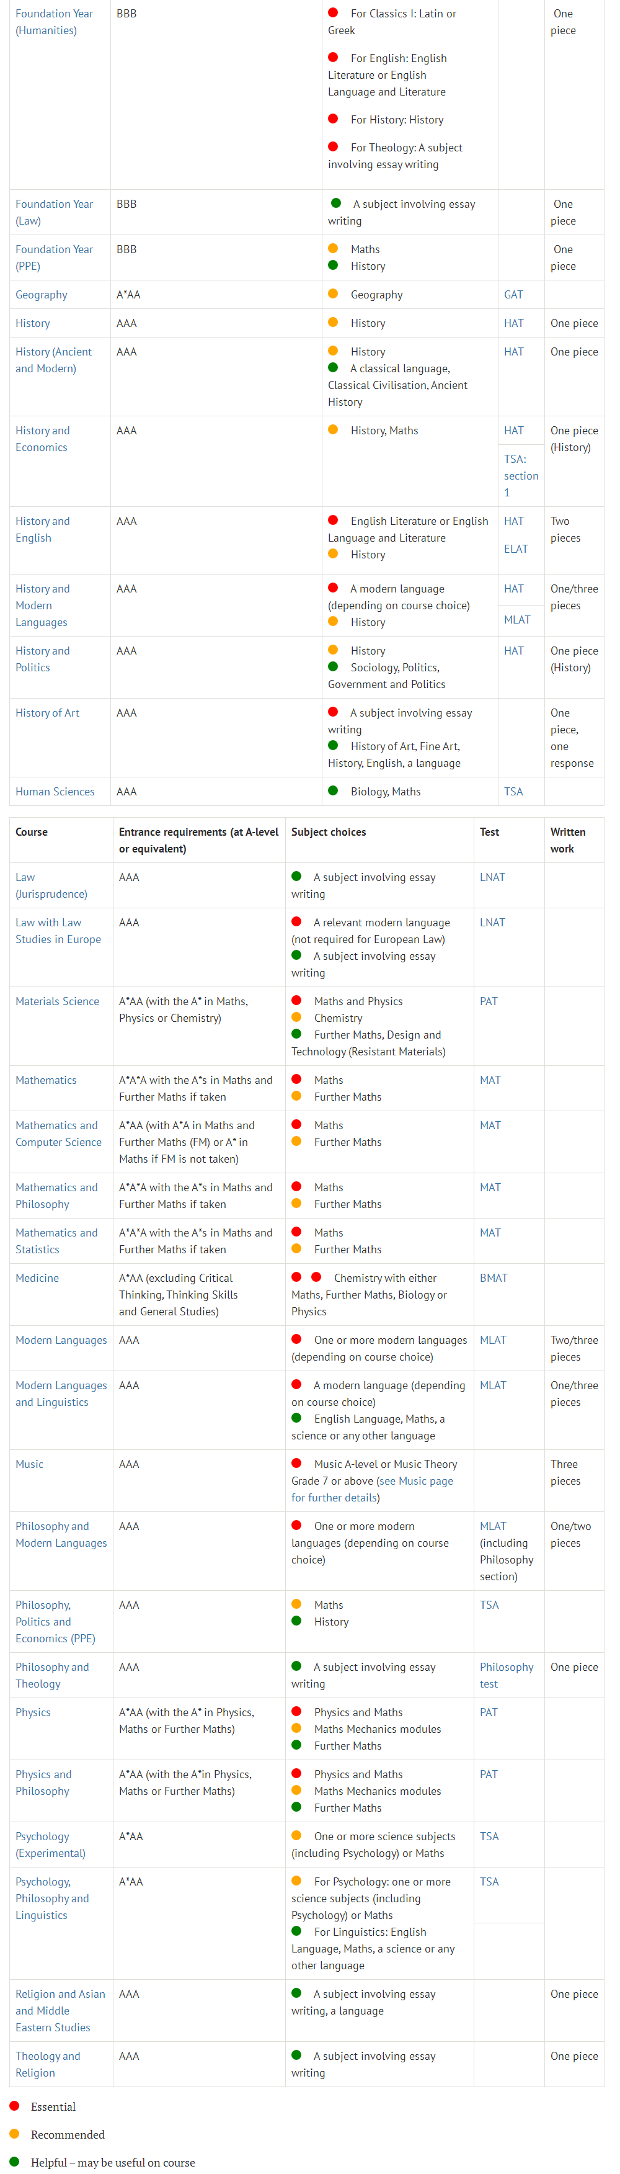The height and width of the screenshot is (2174, 620).
Task: Click the ELAT test link
Action: [515, 548]
